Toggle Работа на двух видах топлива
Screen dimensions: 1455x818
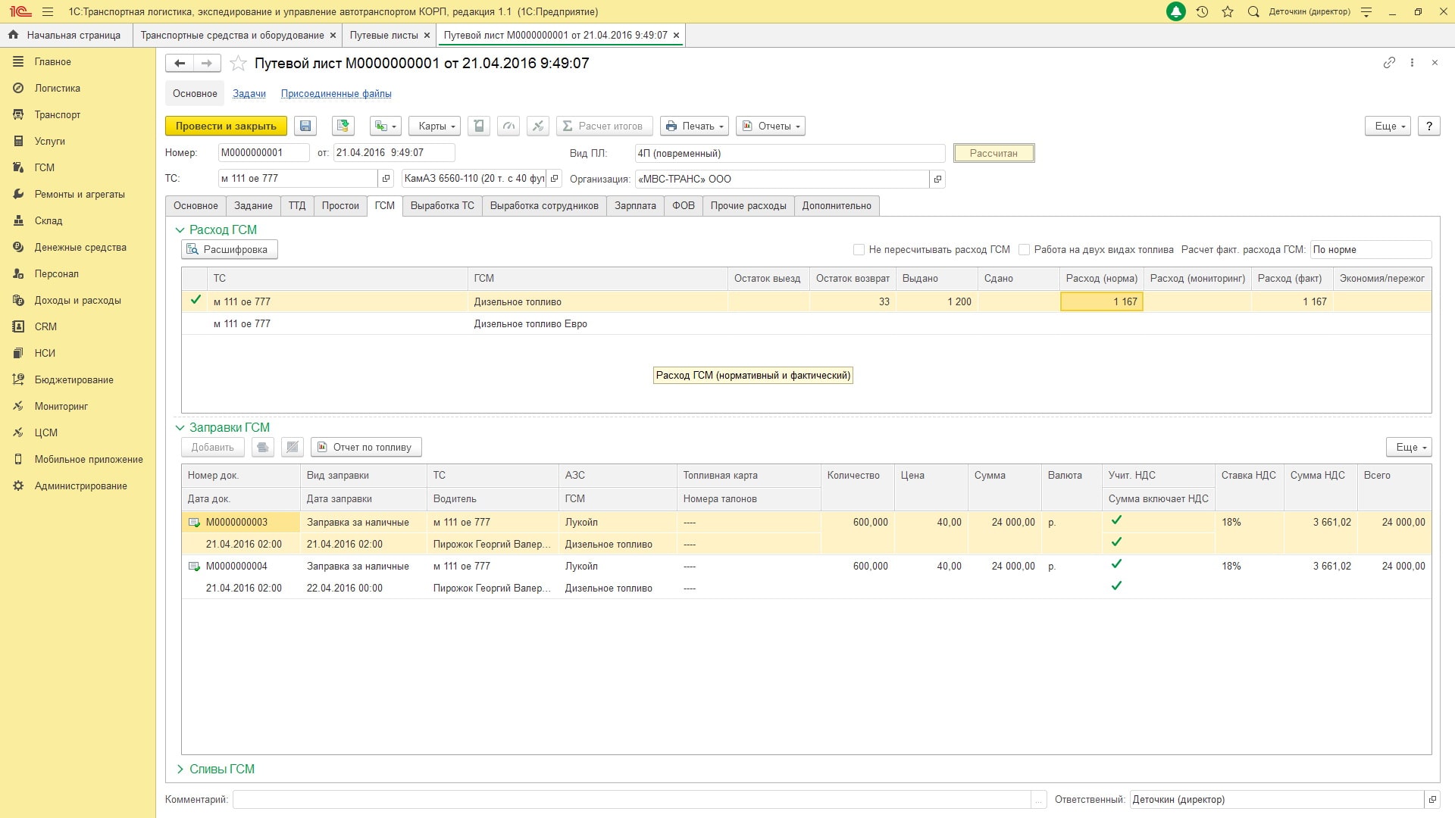(x=1024, y=249)
